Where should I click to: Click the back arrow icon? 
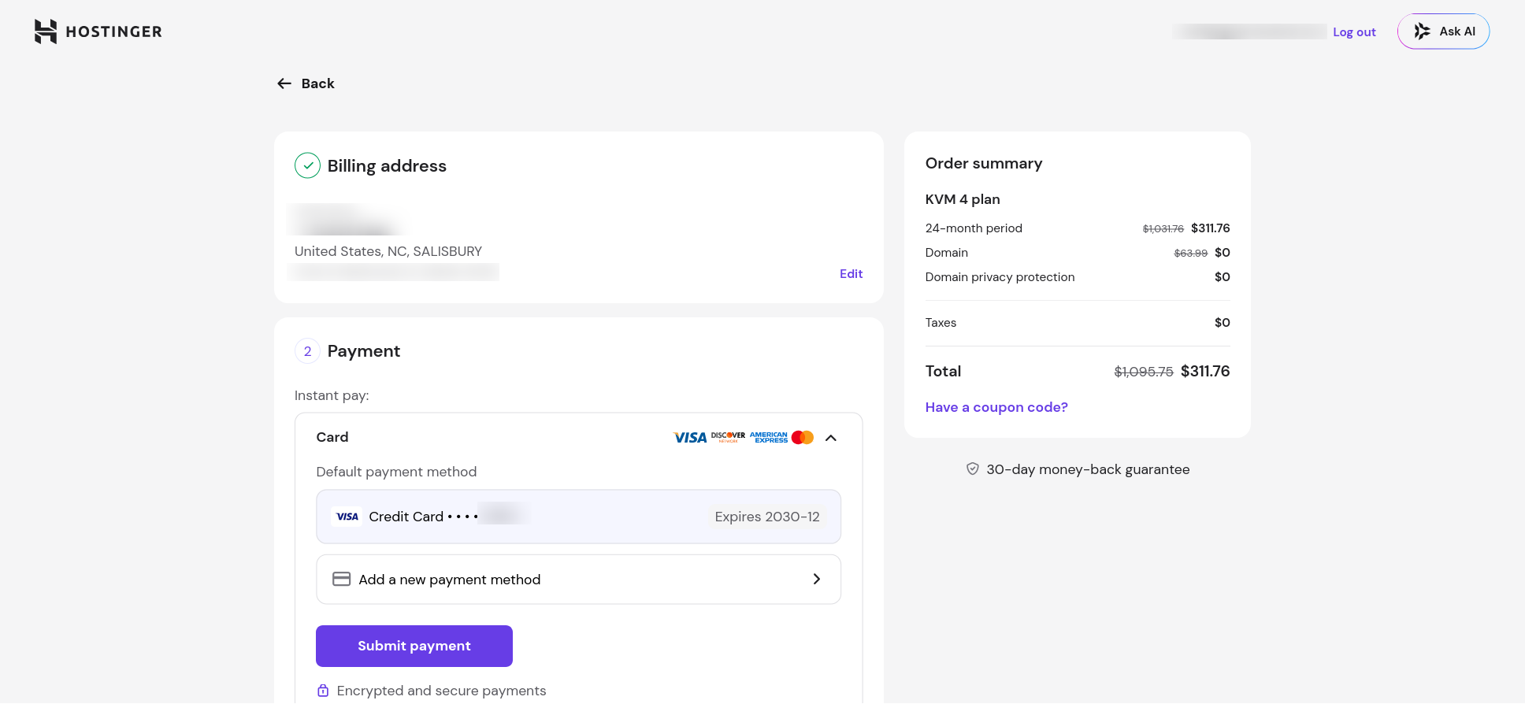point(284,83)
